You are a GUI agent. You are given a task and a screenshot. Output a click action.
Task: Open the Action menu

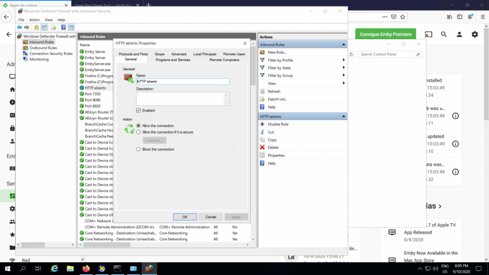pos(34,20)
